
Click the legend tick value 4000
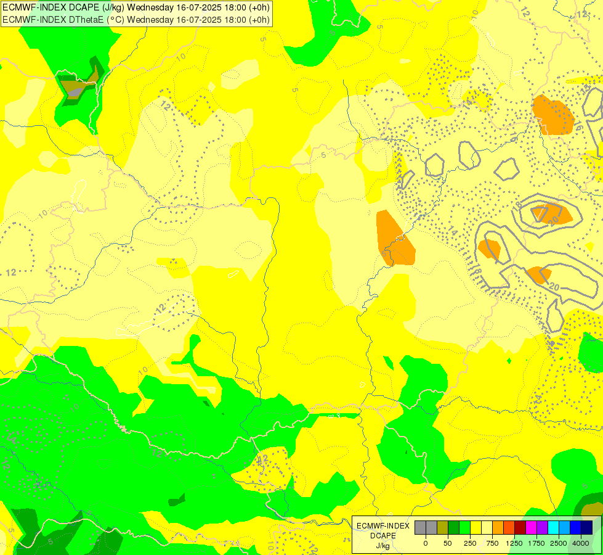point(581,543)
